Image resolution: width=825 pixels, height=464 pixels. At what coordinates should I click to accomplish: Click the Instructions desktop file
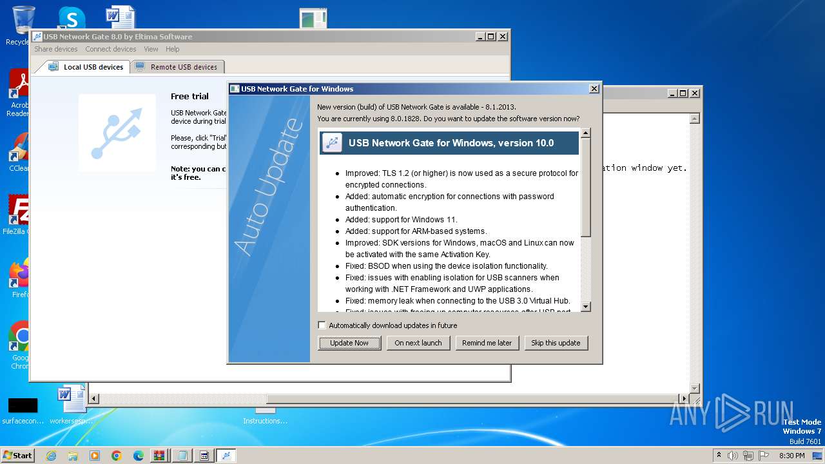[x=265, y=416]
